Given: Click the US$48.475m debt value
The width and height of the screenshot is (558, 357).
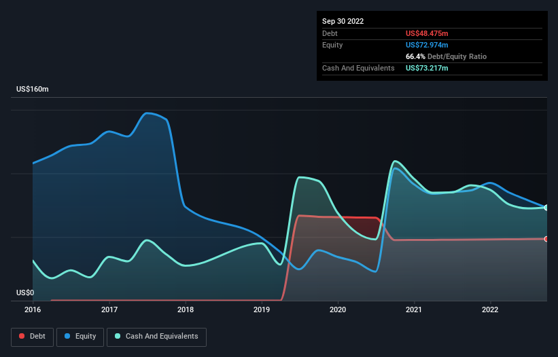Looking at the screenshot, I should coord(427,33).
